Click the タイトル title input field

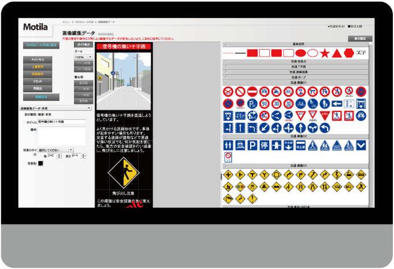pyautogui.click(x=62, y=122)
